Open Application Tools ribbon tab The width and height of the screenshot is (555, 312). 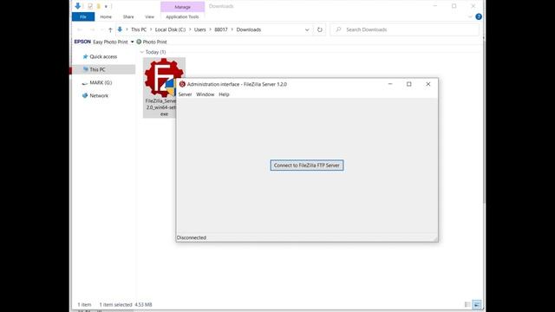[182, 16]
